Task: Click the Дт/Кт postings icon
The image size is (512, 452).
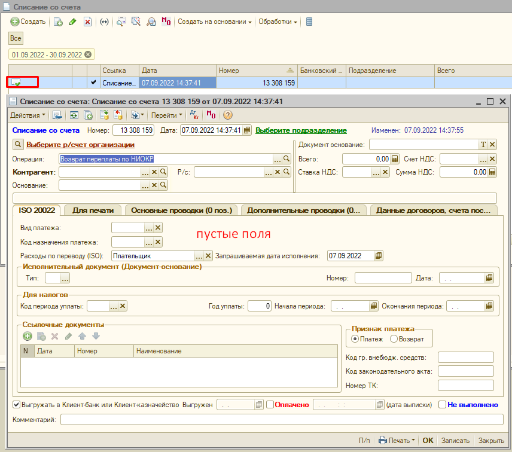Action: (194, 115)
